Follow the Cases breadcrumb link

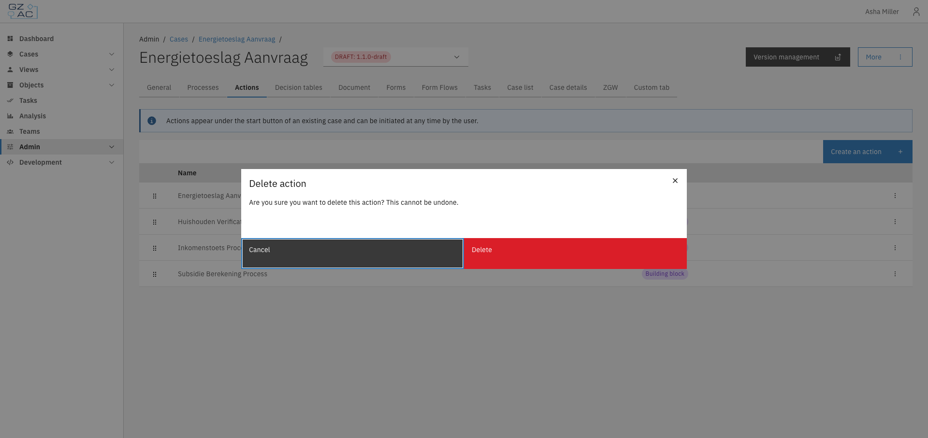coord(179,39)
